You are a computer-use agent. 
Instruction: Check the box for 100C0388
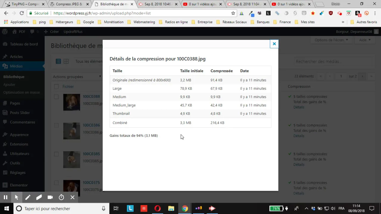tap(56, 97)
